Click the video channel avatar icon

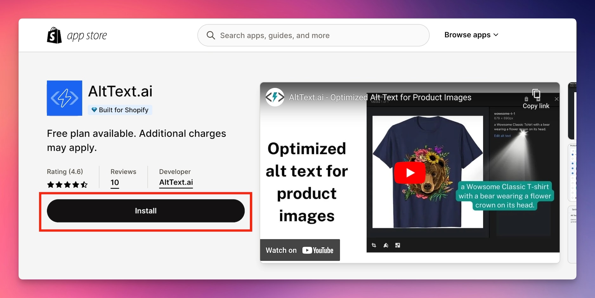click(275, 97)
